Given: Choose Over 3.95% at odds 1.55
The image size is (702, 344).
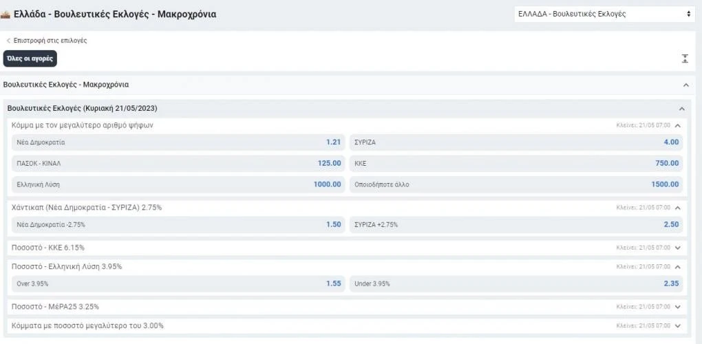Looking at the screenshot, I should [x=178, y=283].
